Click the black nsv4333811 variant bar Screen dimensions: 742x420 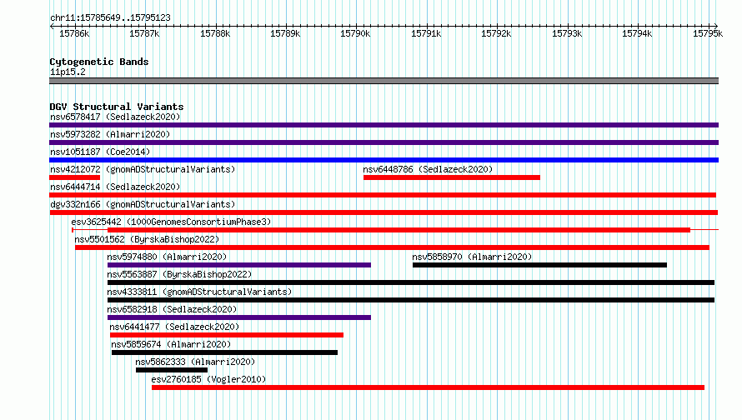click(411, 300)
